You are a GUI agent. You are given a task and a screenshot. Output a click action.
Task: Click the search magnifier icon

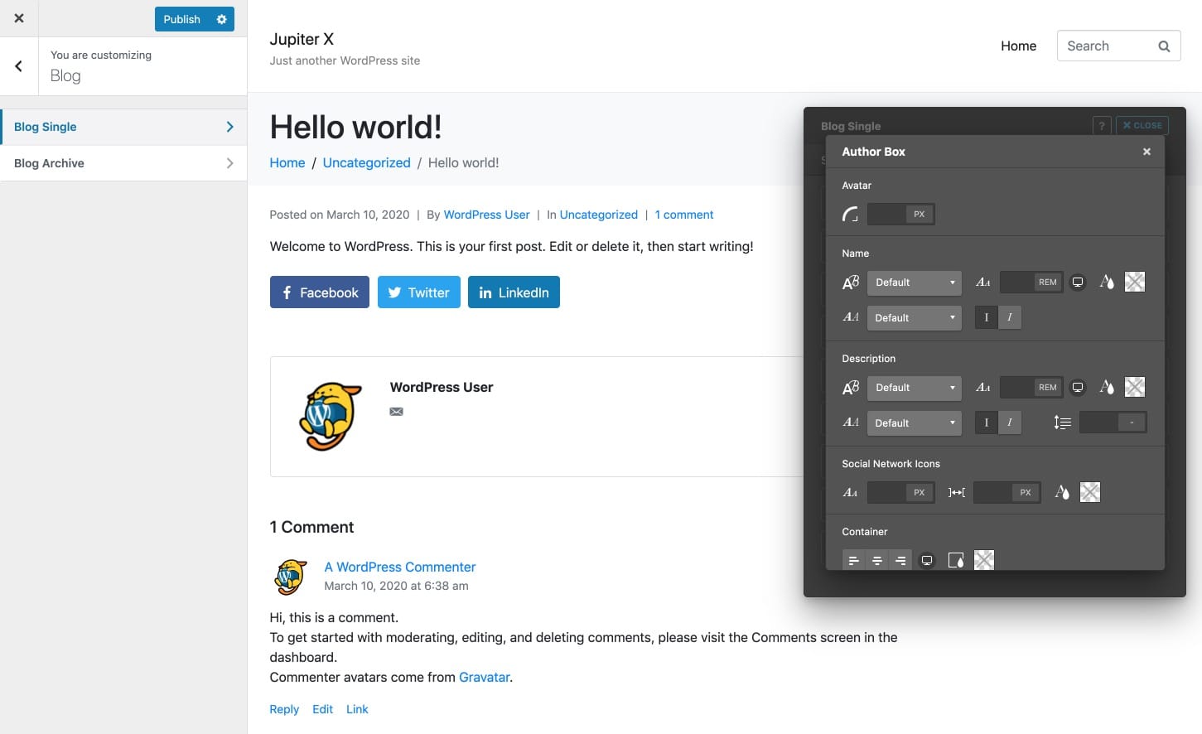click(1164, 46)
